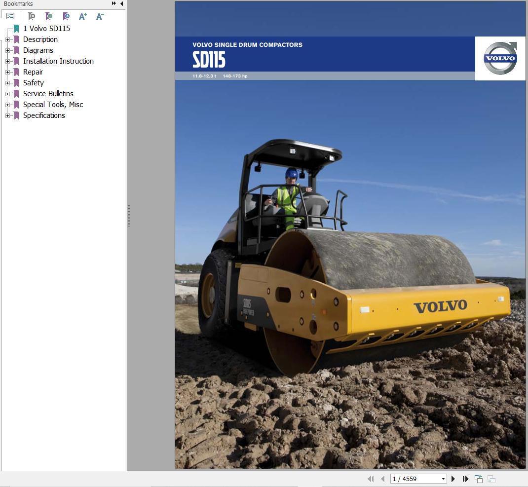Screen dimensions: 528x487
Task: Toggle the bookmark options checklist icon
Action: 10,15
